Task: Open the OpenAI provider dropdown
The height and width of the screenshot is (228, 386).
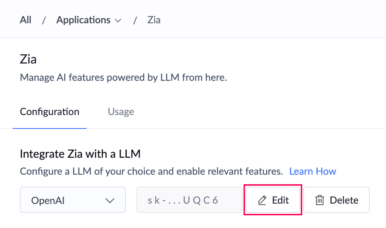Action: (73, 200)
